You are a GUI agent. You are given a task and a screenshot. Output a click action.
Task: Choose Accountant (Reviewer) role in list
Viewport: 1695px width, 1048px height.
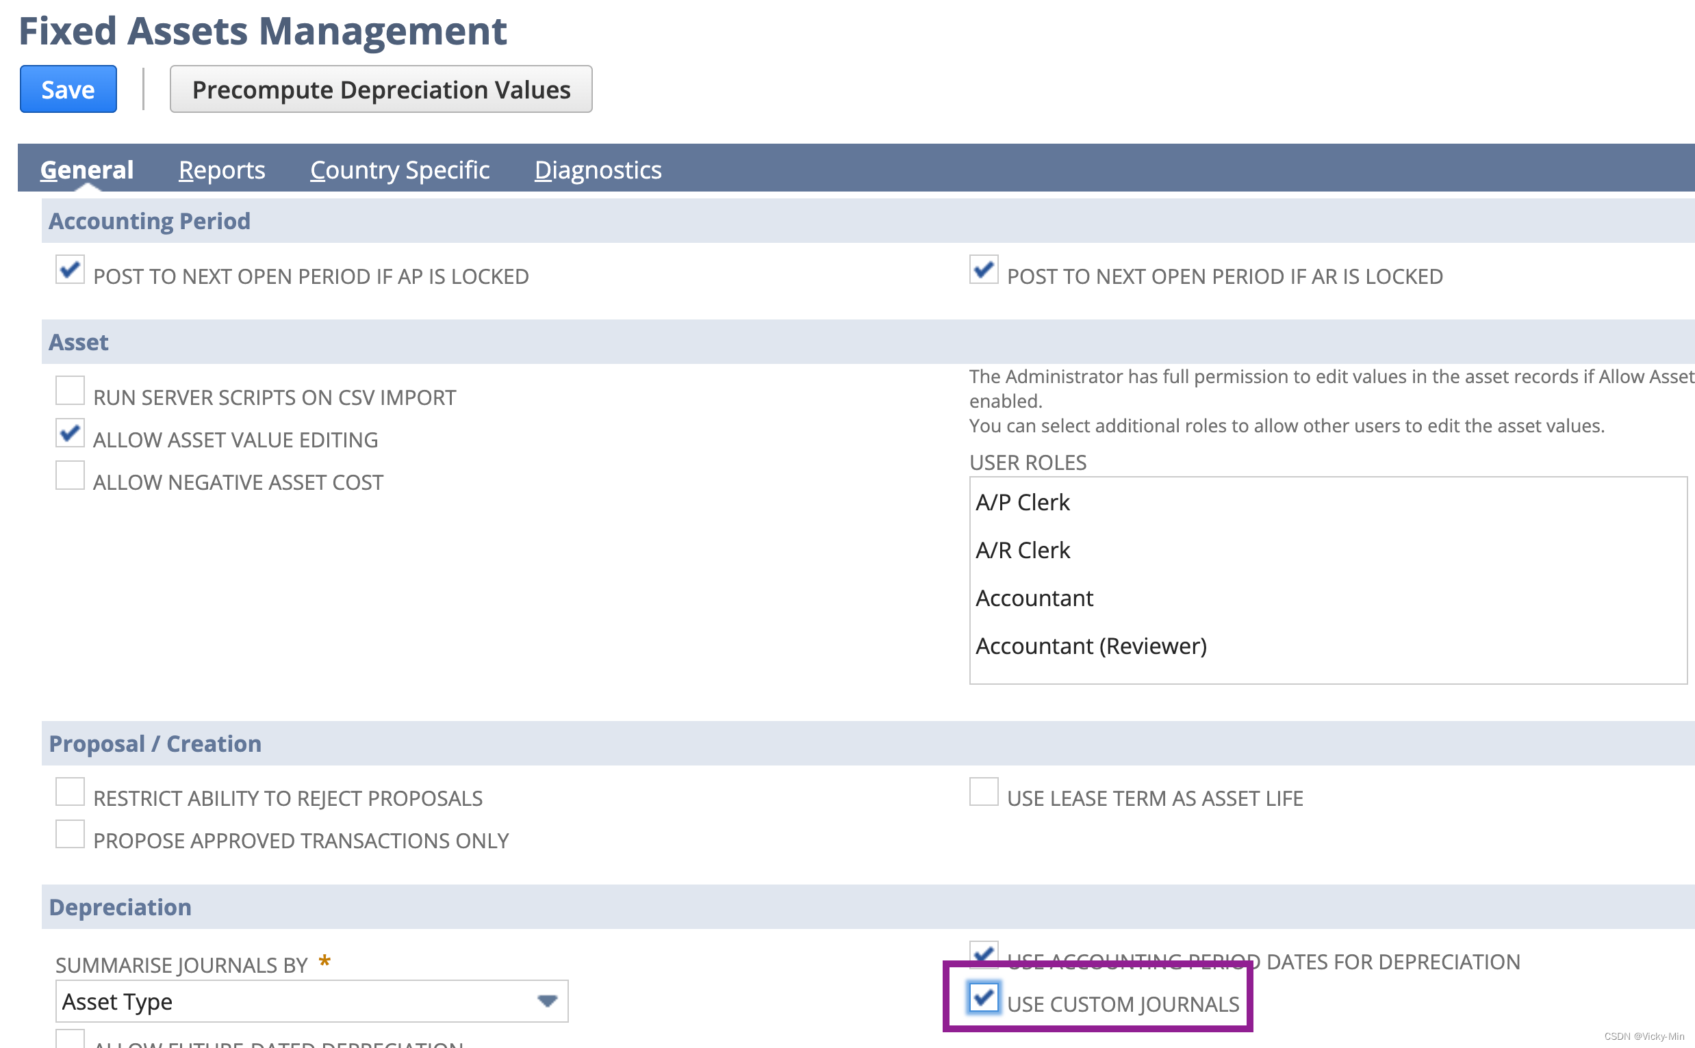click(x=1091, y=646)
